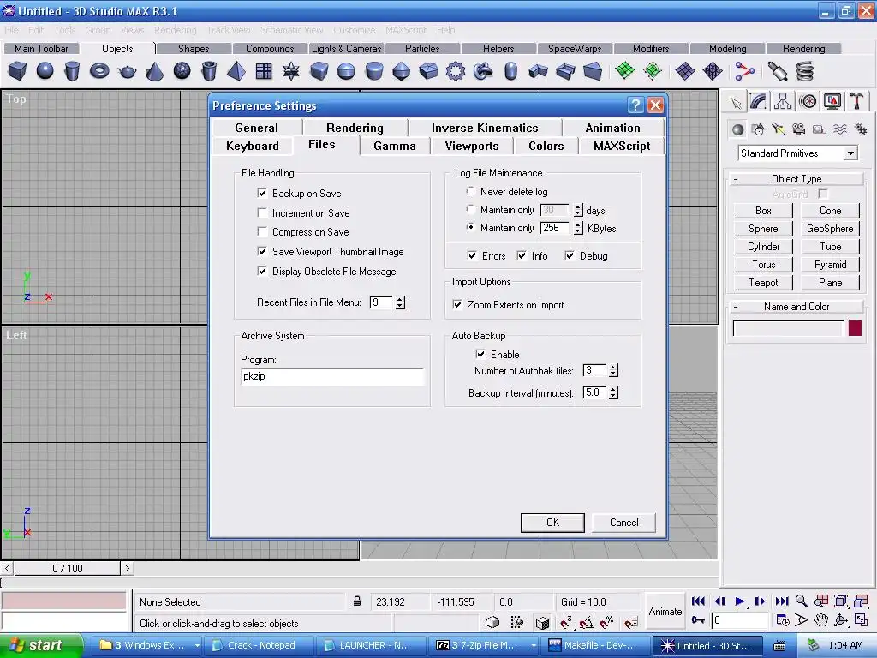Select the Systems gears category icon
Screen dimensions: 877x658
point(860,130)
